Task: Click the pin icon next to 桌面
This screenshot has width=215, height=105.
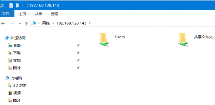Action: [78, 45]
